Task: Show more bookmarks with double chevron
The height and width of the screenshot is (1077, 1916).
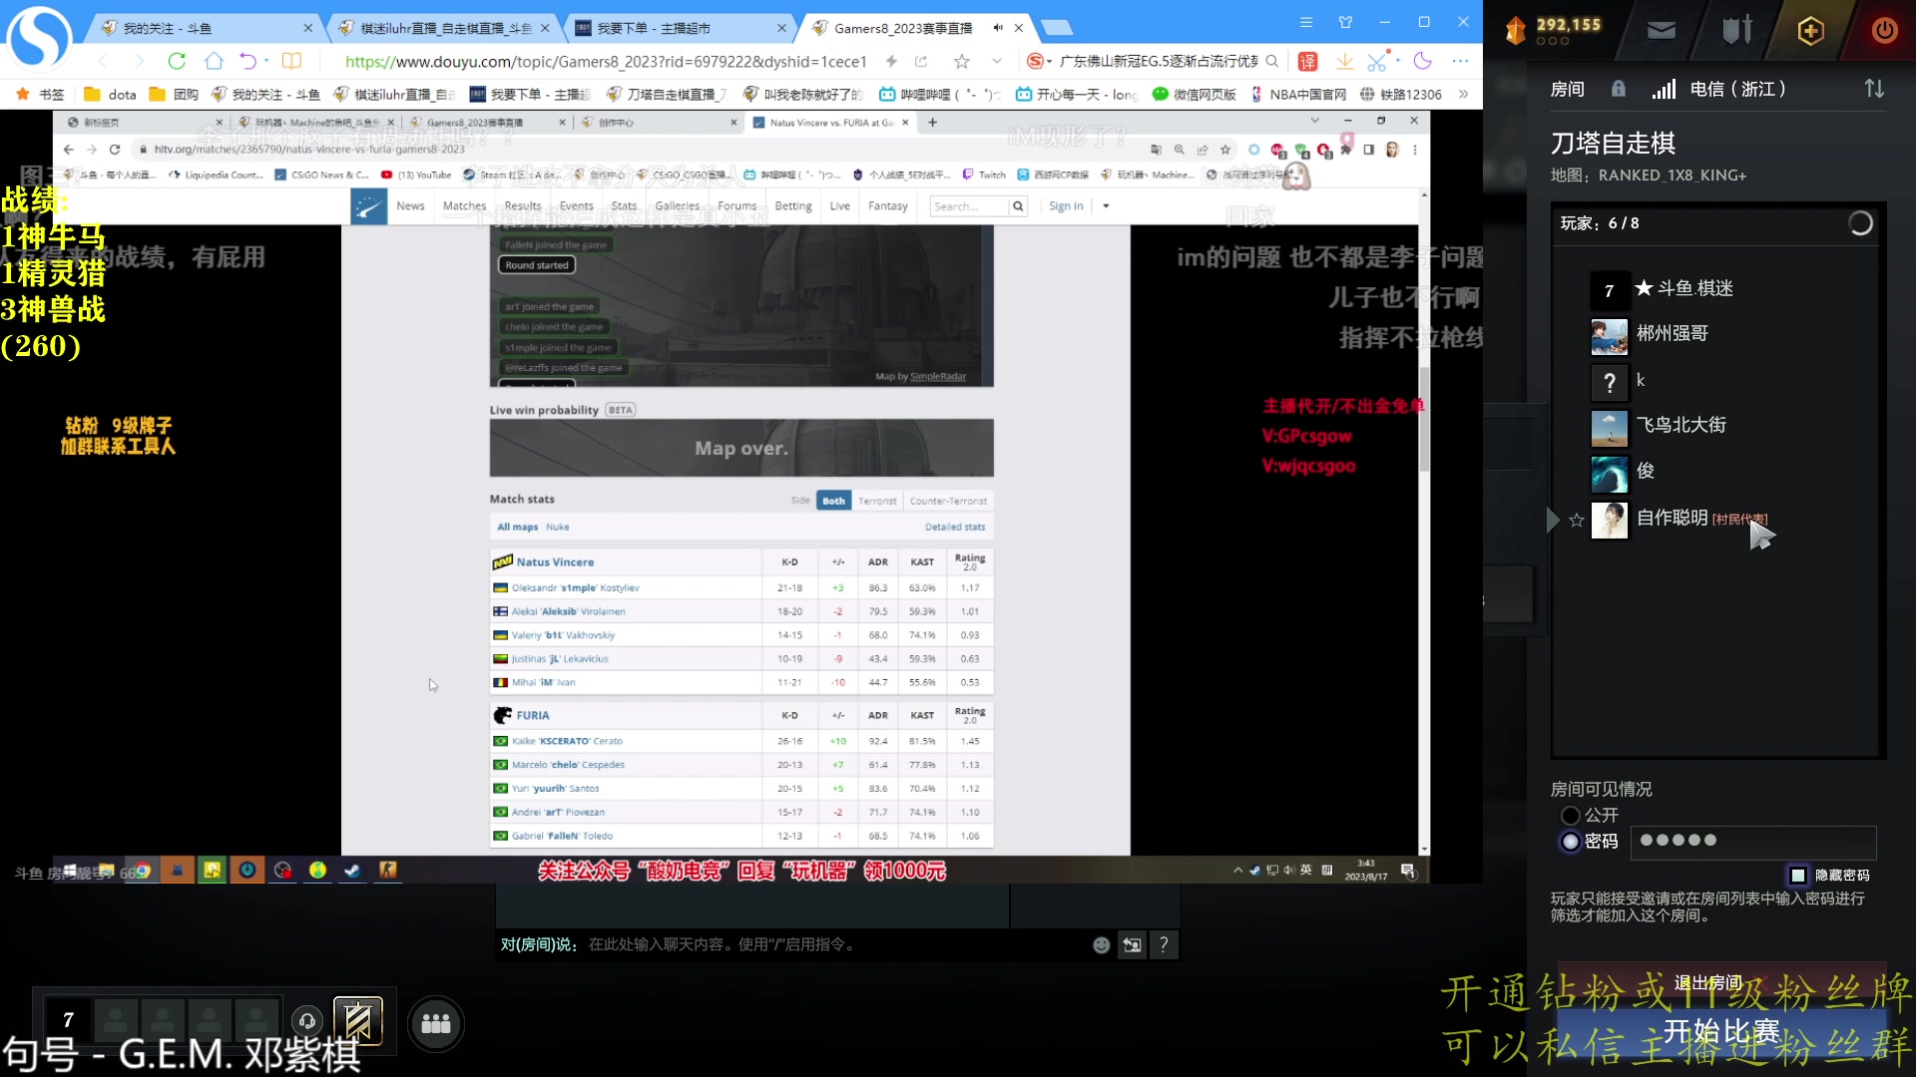Action: pos(1463,95)
